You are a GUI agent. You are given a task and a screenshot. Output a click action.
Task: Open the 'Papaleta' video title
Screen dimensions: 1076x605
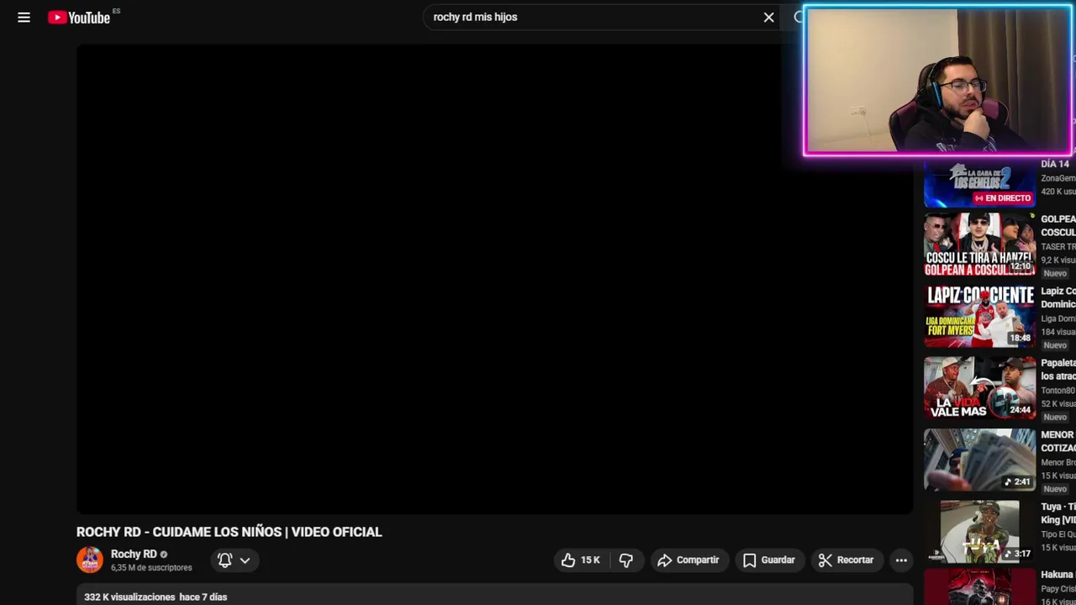[1058, 369]
